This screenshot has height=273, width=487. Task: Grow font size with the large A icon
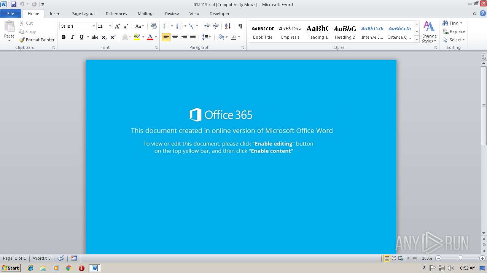click(118, 26)
